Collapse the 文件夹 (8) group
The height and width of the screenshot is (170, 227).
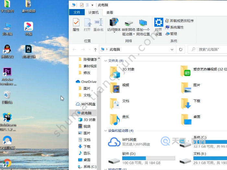click(x=105, y=61)
